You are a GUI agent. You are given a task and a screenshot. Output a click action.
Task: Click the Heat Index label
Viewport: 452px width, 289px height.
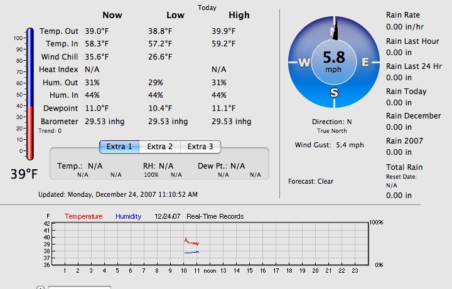pyautogui.click(x=58, y=70)
